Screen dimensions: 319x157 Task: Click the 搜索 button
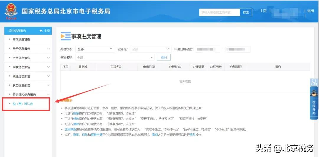click(x=246, y=12)
